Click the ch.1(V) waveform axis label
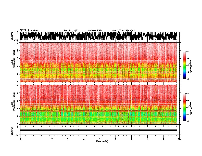Screen dimensions: 202x156 tap(12, 36)
